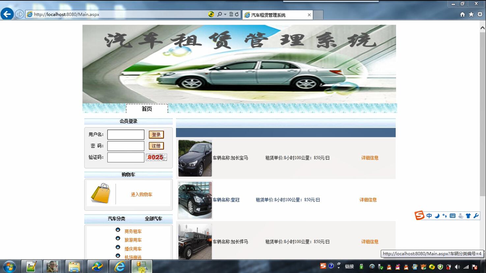The width and height of the screenshot is (486, 273).
Task: Go back with the browser Back arrow
Action: [7, 14]
